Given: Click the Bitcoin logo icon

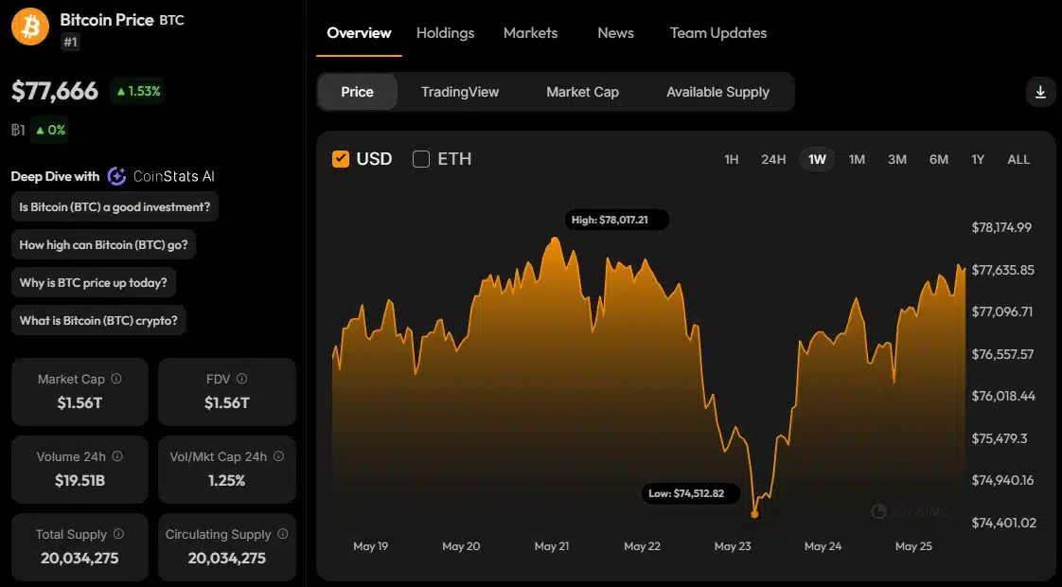Looking at the screenshot, I should (x=30, y=27).
